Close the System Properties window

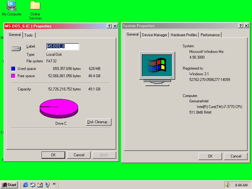[x=246, y=26]
